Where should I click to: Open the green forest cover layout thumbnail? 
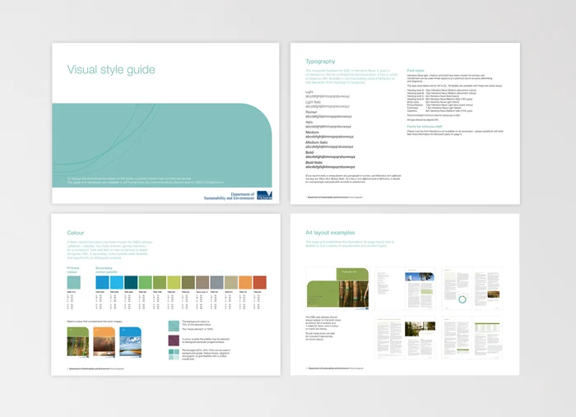337,289
